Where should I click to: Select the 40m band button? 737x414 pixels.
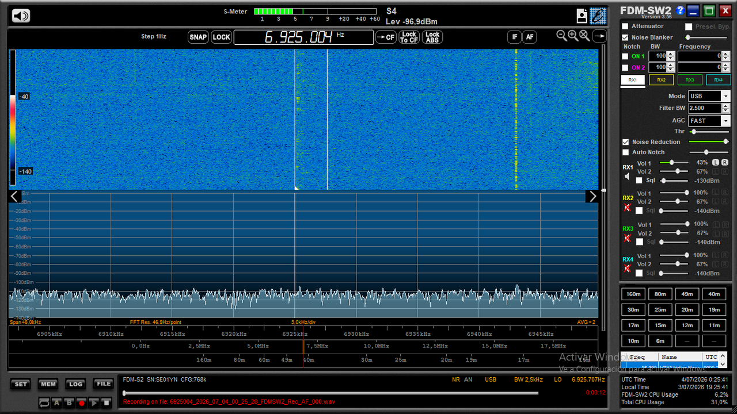coord(714,294)
